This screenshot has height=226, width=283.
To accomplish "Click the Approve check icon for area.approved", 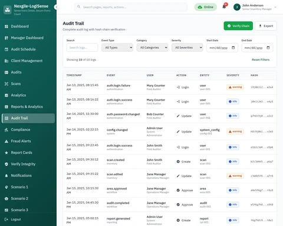I will point(178,190).
